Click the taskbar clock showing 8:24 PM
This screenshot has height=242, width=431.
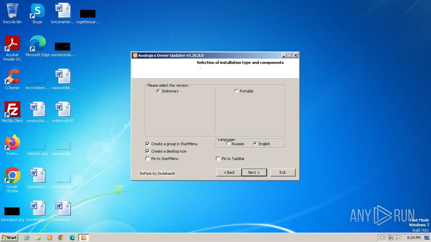pos(413,238)
